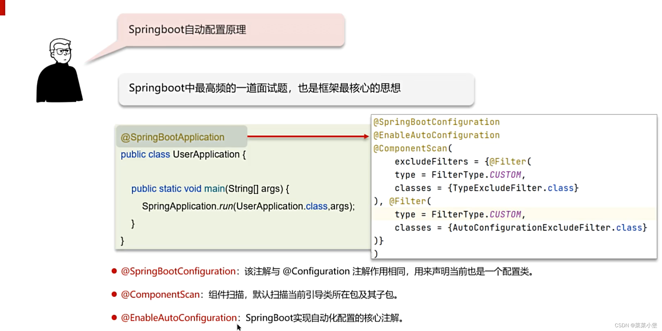Click the public static void main line

click(210, 189)
